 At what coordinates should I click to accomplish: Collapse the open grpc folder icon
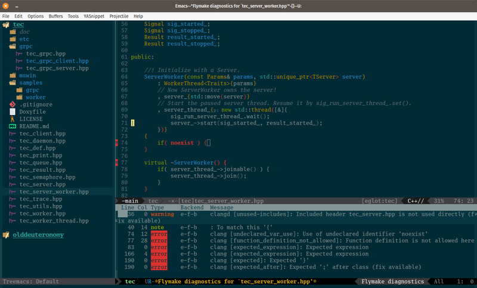click(x=13, y=47)
